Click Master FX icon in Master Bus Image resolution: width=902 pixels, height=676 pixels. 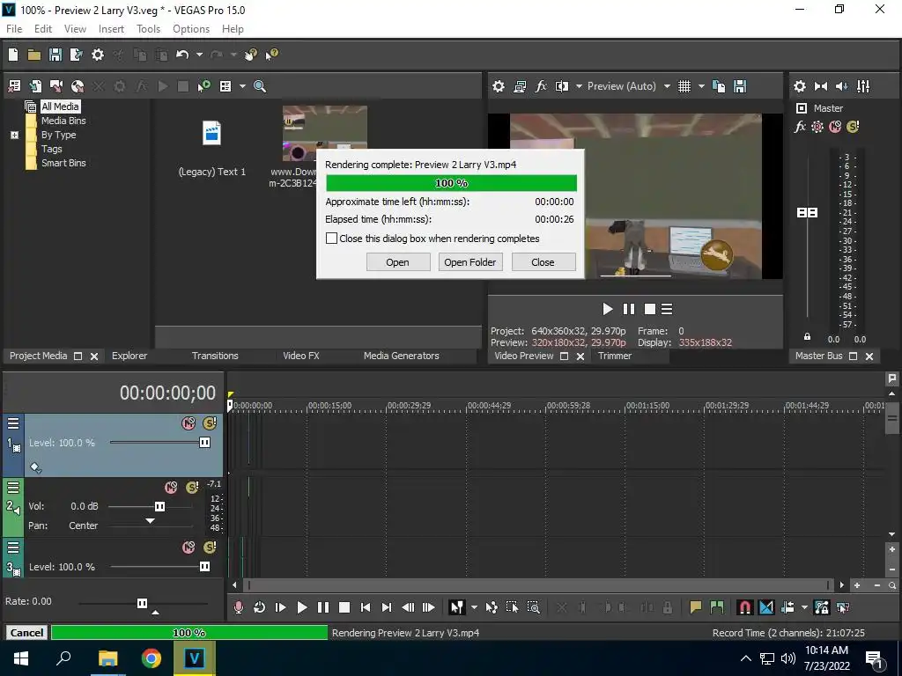pos(800,127)
